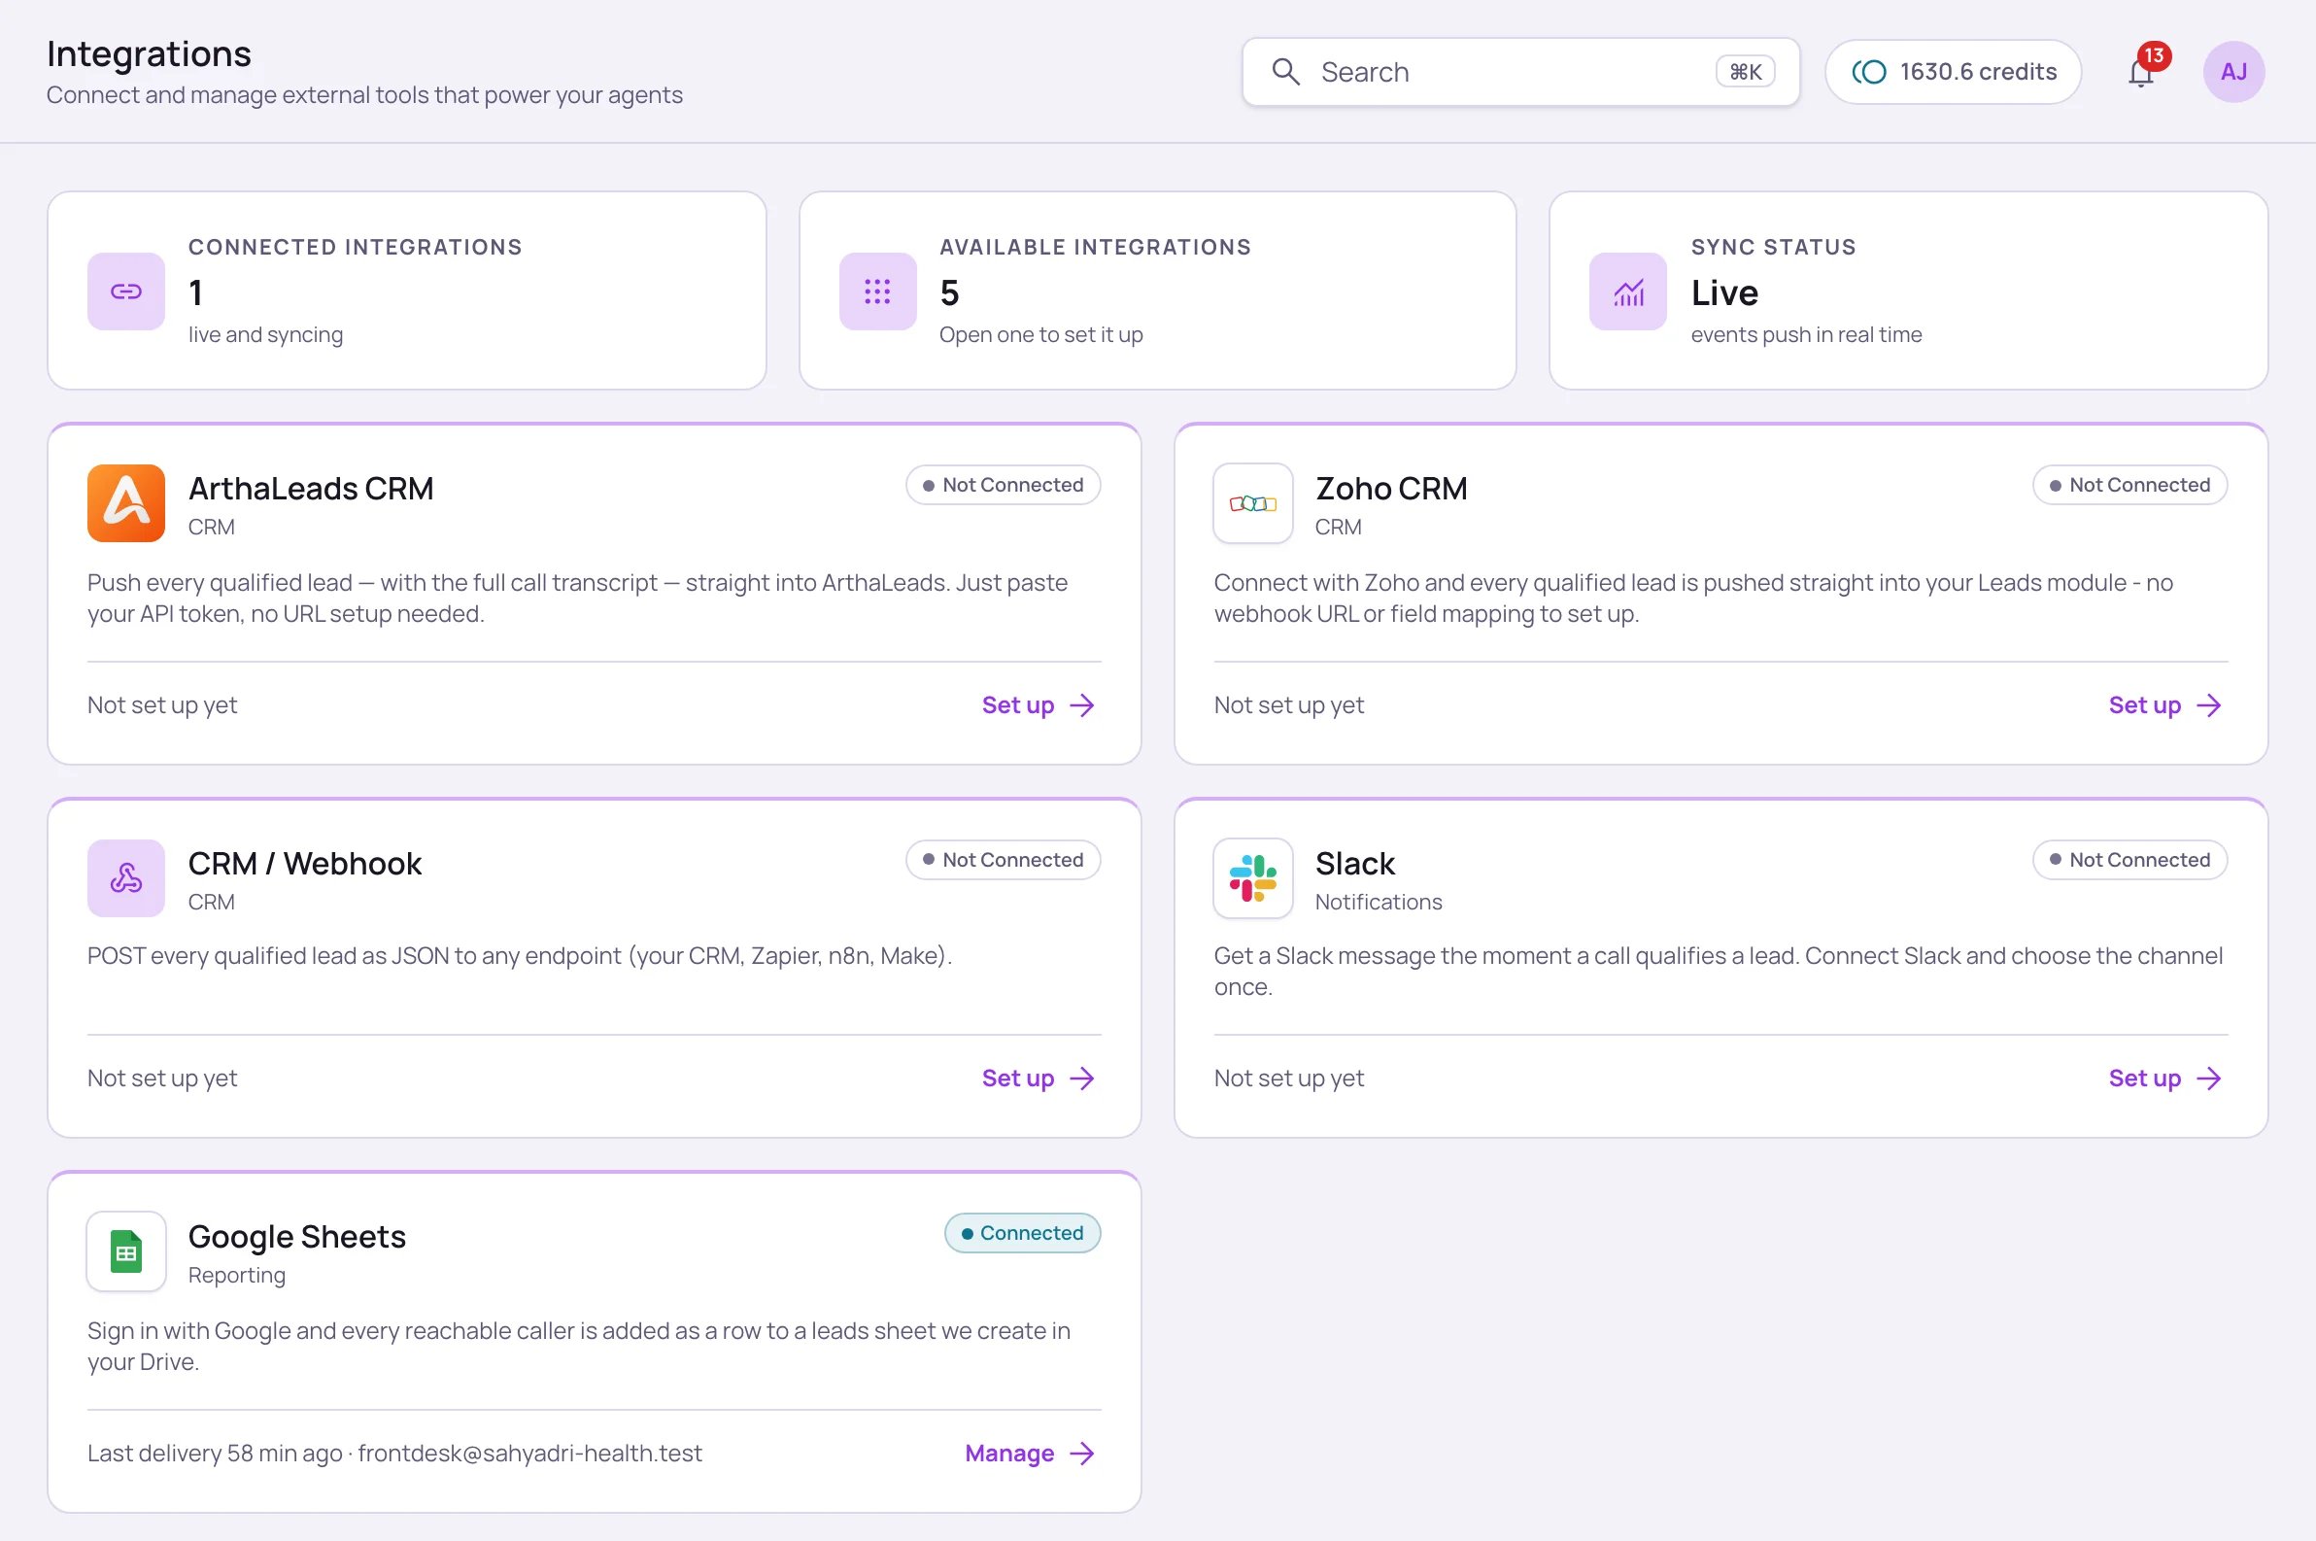Click Zoho CRM Not Connected badge

coord(2129,486)
